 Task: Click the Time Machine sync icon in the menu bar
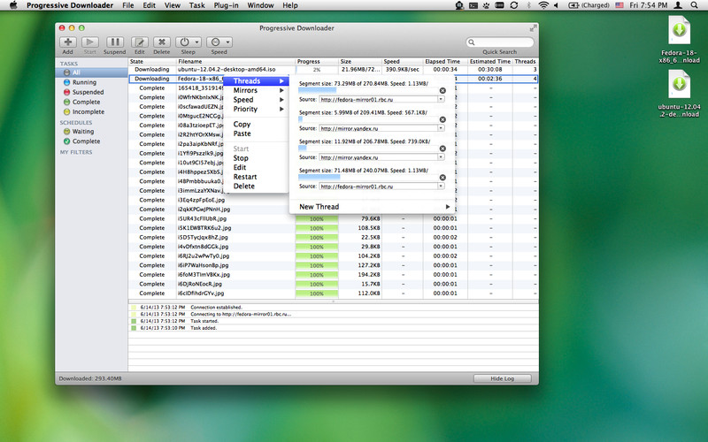514,5
